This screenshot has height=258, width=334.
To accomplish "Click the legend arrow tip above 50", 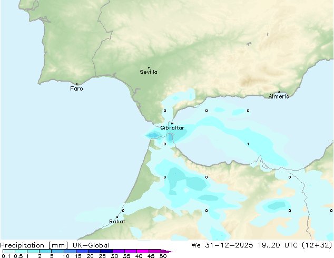I will (167, 251).
